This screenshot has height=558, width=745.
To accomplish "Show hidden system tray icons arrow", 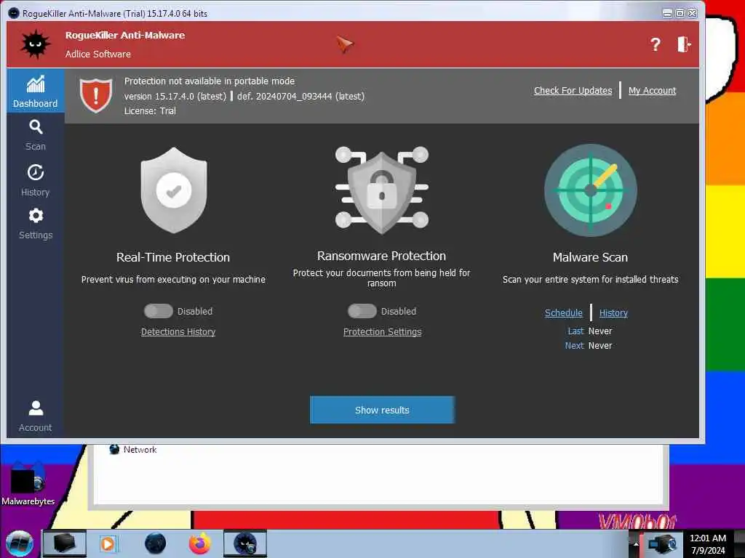I will (x=636, y=543).
